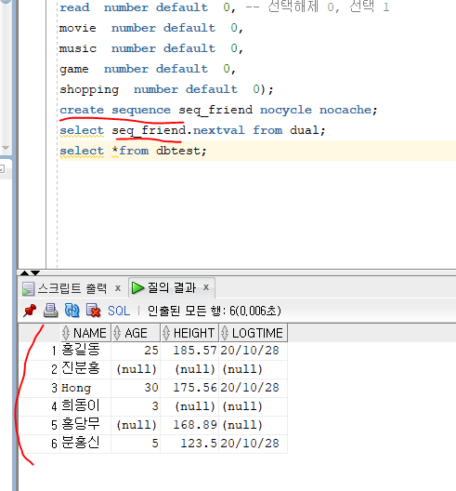The image size is (456, 491).
Task: Select the cell 희동이
Action: click(85, 406)
